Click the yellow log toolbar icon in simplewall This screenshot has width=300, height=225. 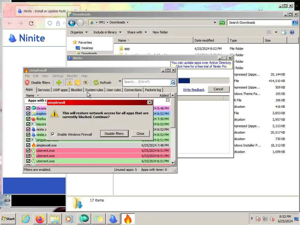pos(77,82)
